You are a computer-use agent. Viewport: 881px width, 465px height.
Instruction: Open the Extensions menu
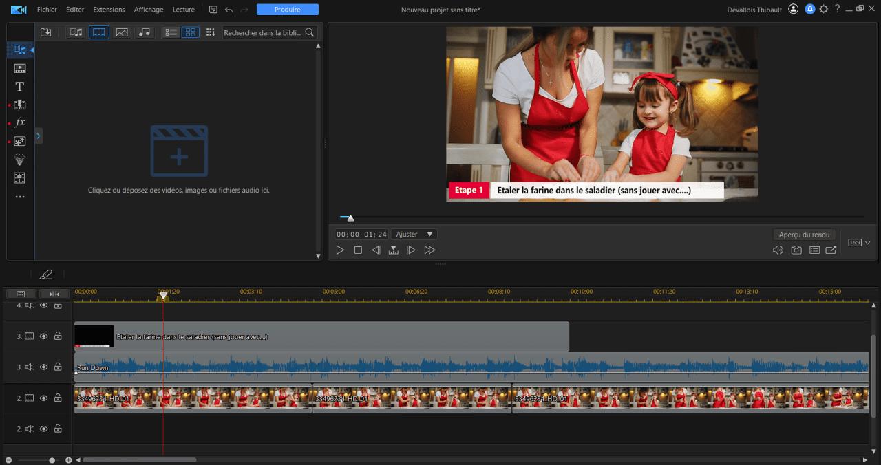click(109, 10)
